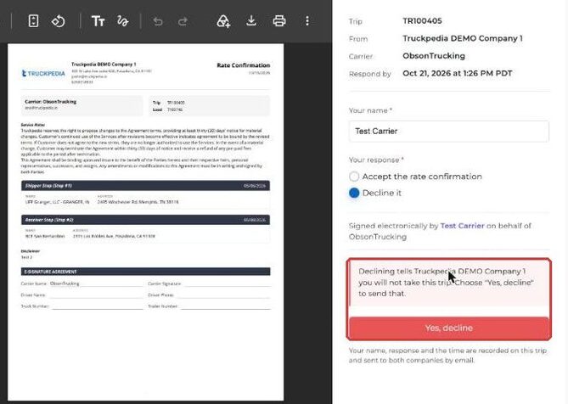Image resolution: width=568 pixels, height=404 pixels.
Task: Click trip number 'TR100405' in side panel
Action: (x=422, y=21)
